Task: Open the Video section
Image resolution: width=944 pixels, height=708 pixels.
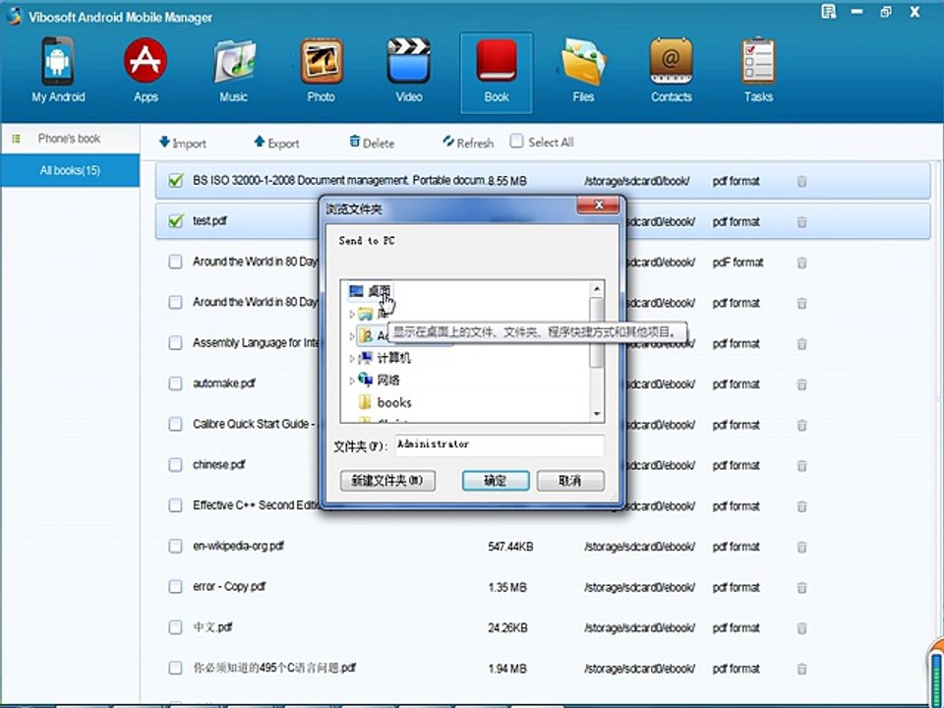Action: coord(409,71)
